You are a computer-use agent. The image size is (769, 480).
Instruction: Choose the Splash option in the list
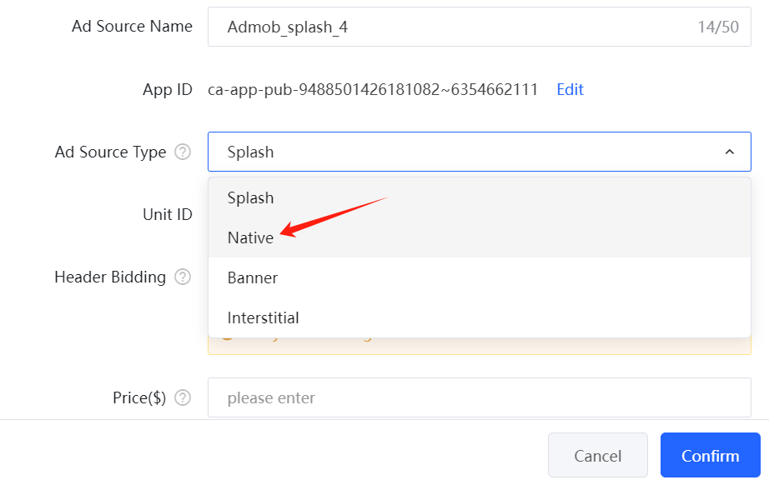coord(250,197)
